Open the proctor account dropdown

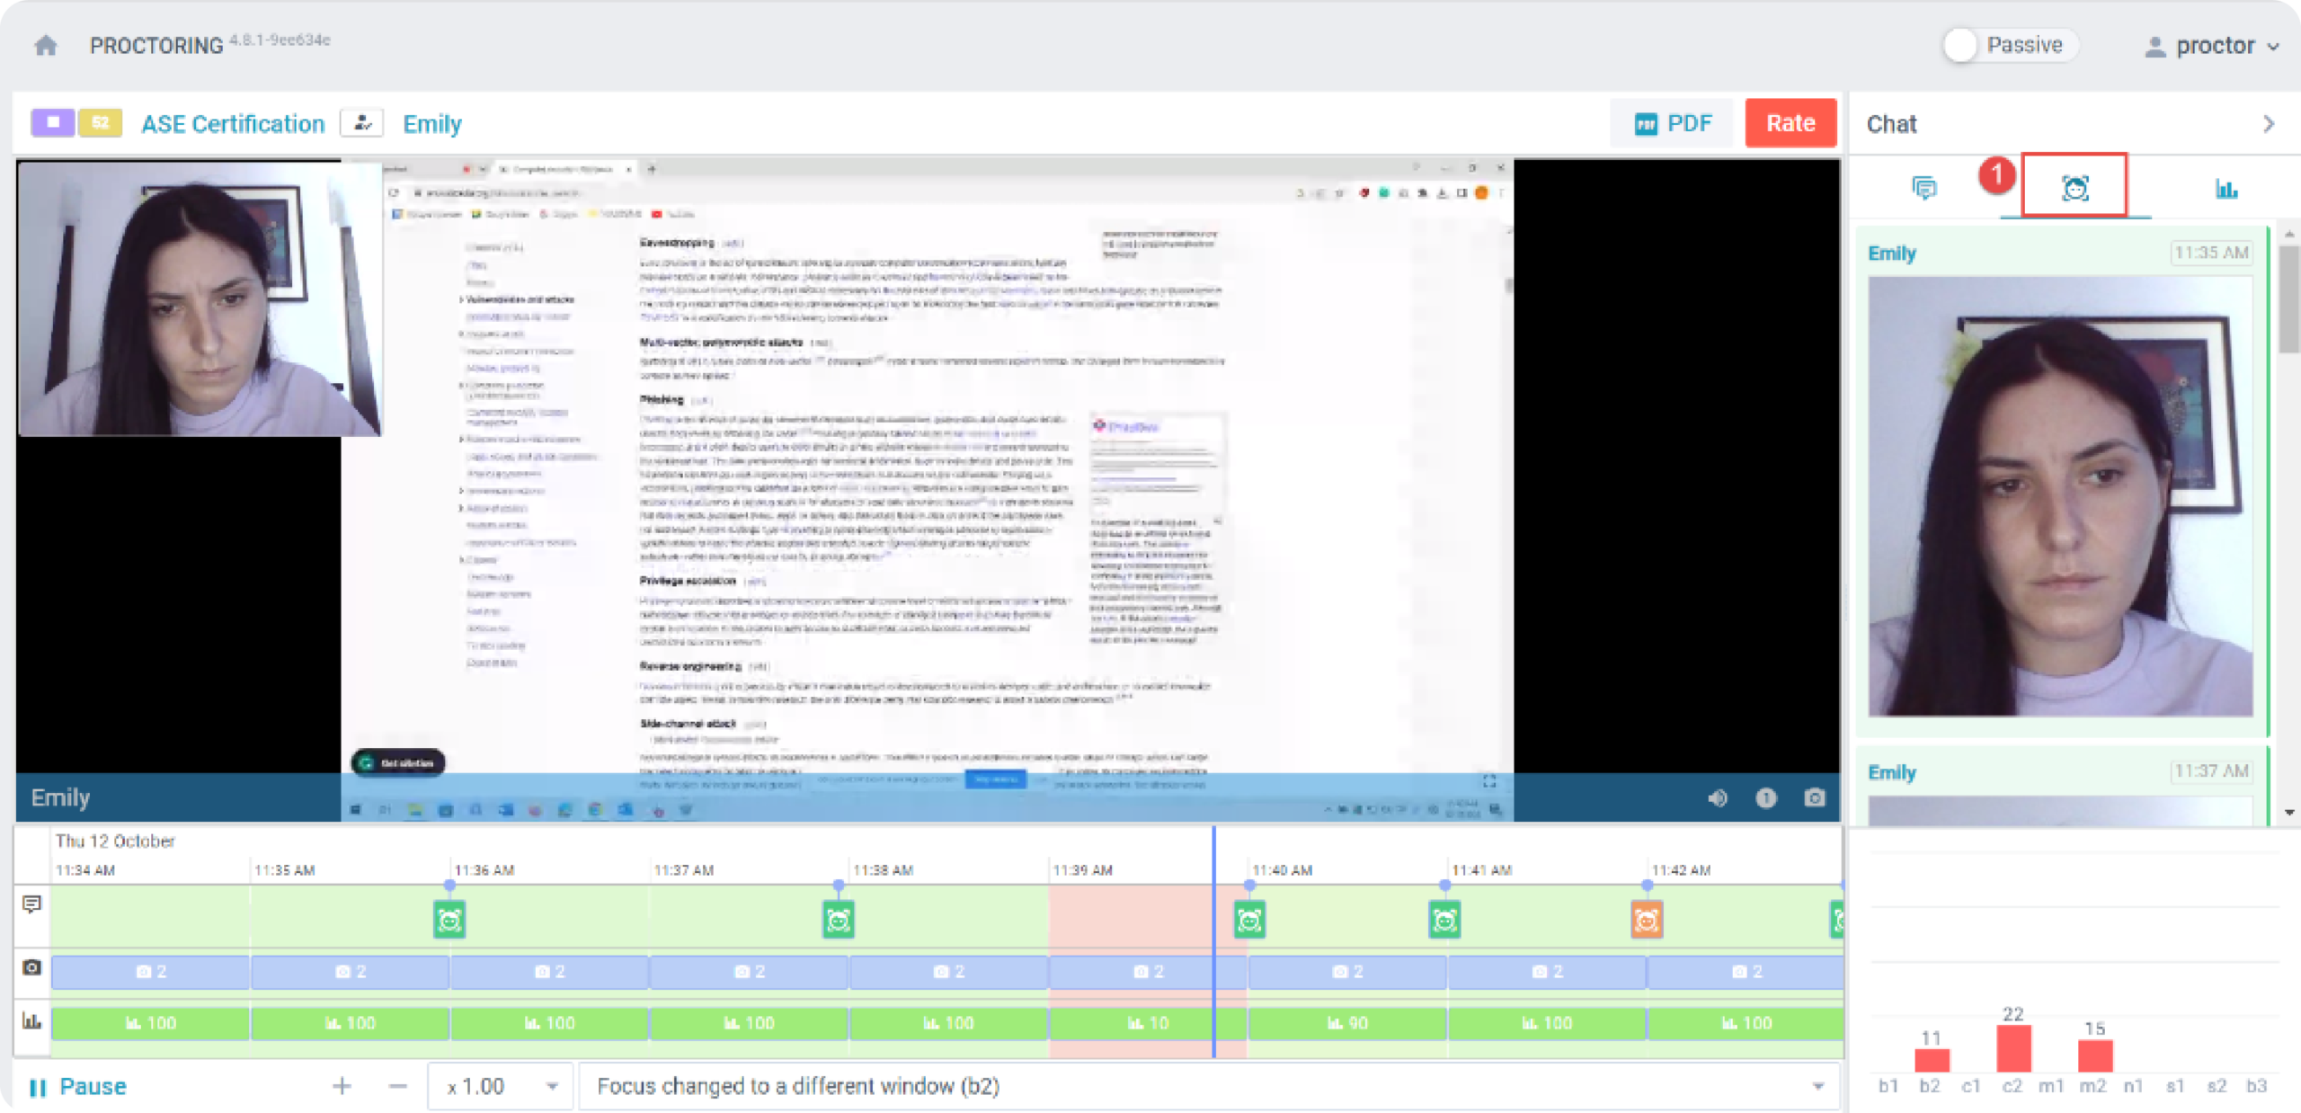click(2214, 46)
